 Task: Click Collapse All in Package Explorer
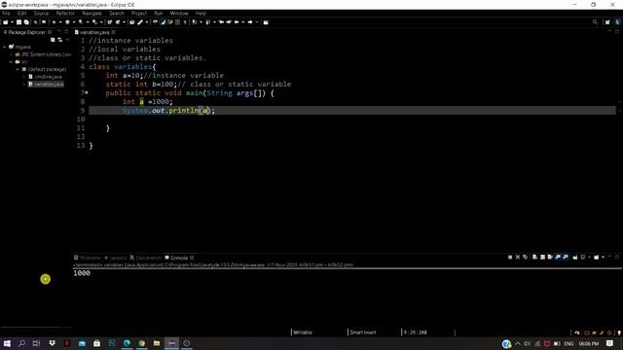(53, 40)
